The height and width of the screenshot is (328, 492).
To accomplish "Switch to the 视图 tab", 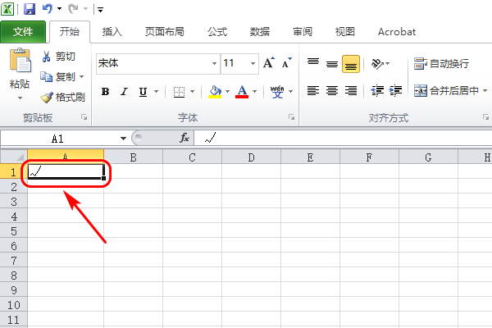I will (345, 32).
